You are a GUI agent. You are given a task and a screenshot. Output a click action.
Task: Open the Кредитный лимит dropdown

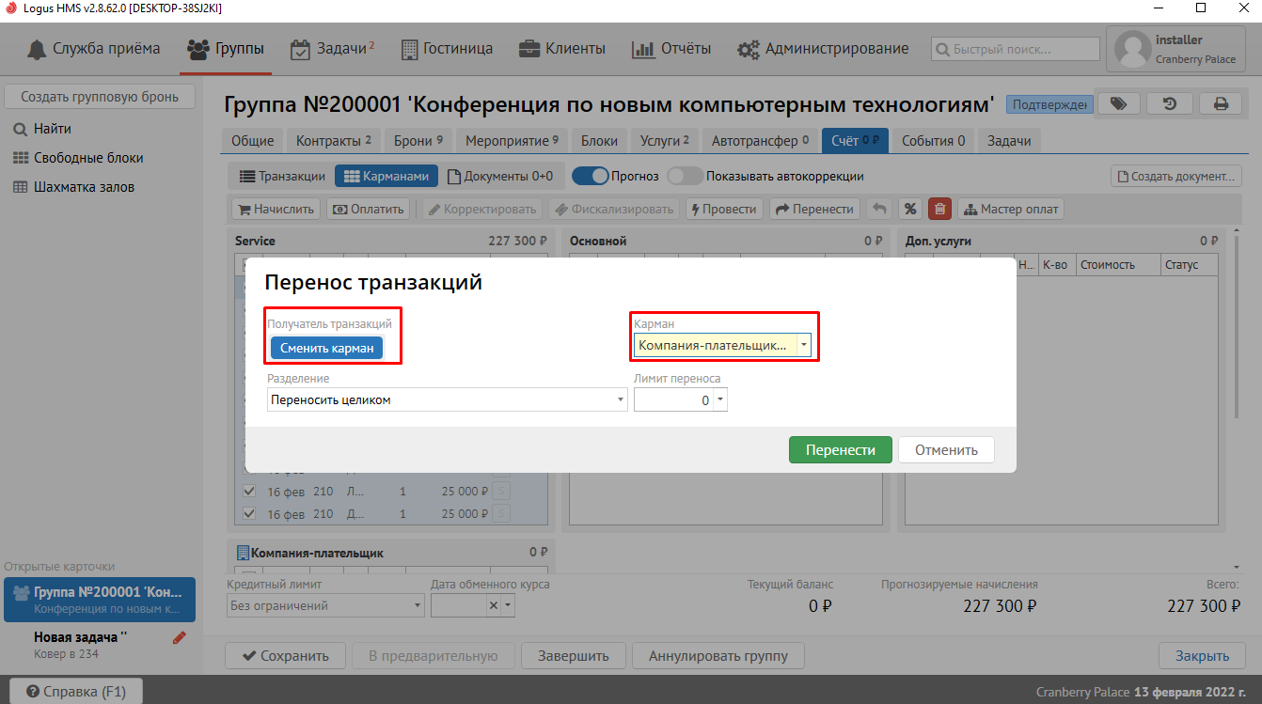(x=418, y=606)
